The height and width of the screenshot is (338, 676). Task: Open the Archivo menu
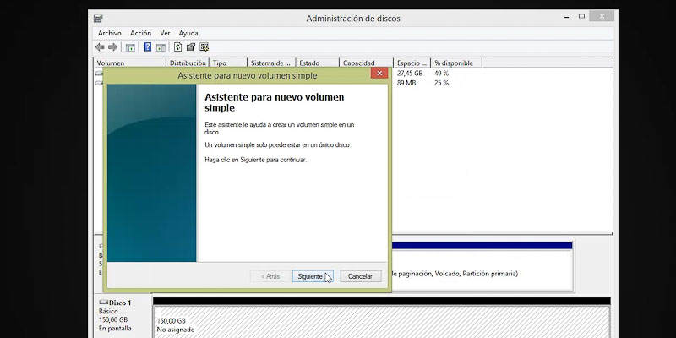tap(110, 33)
